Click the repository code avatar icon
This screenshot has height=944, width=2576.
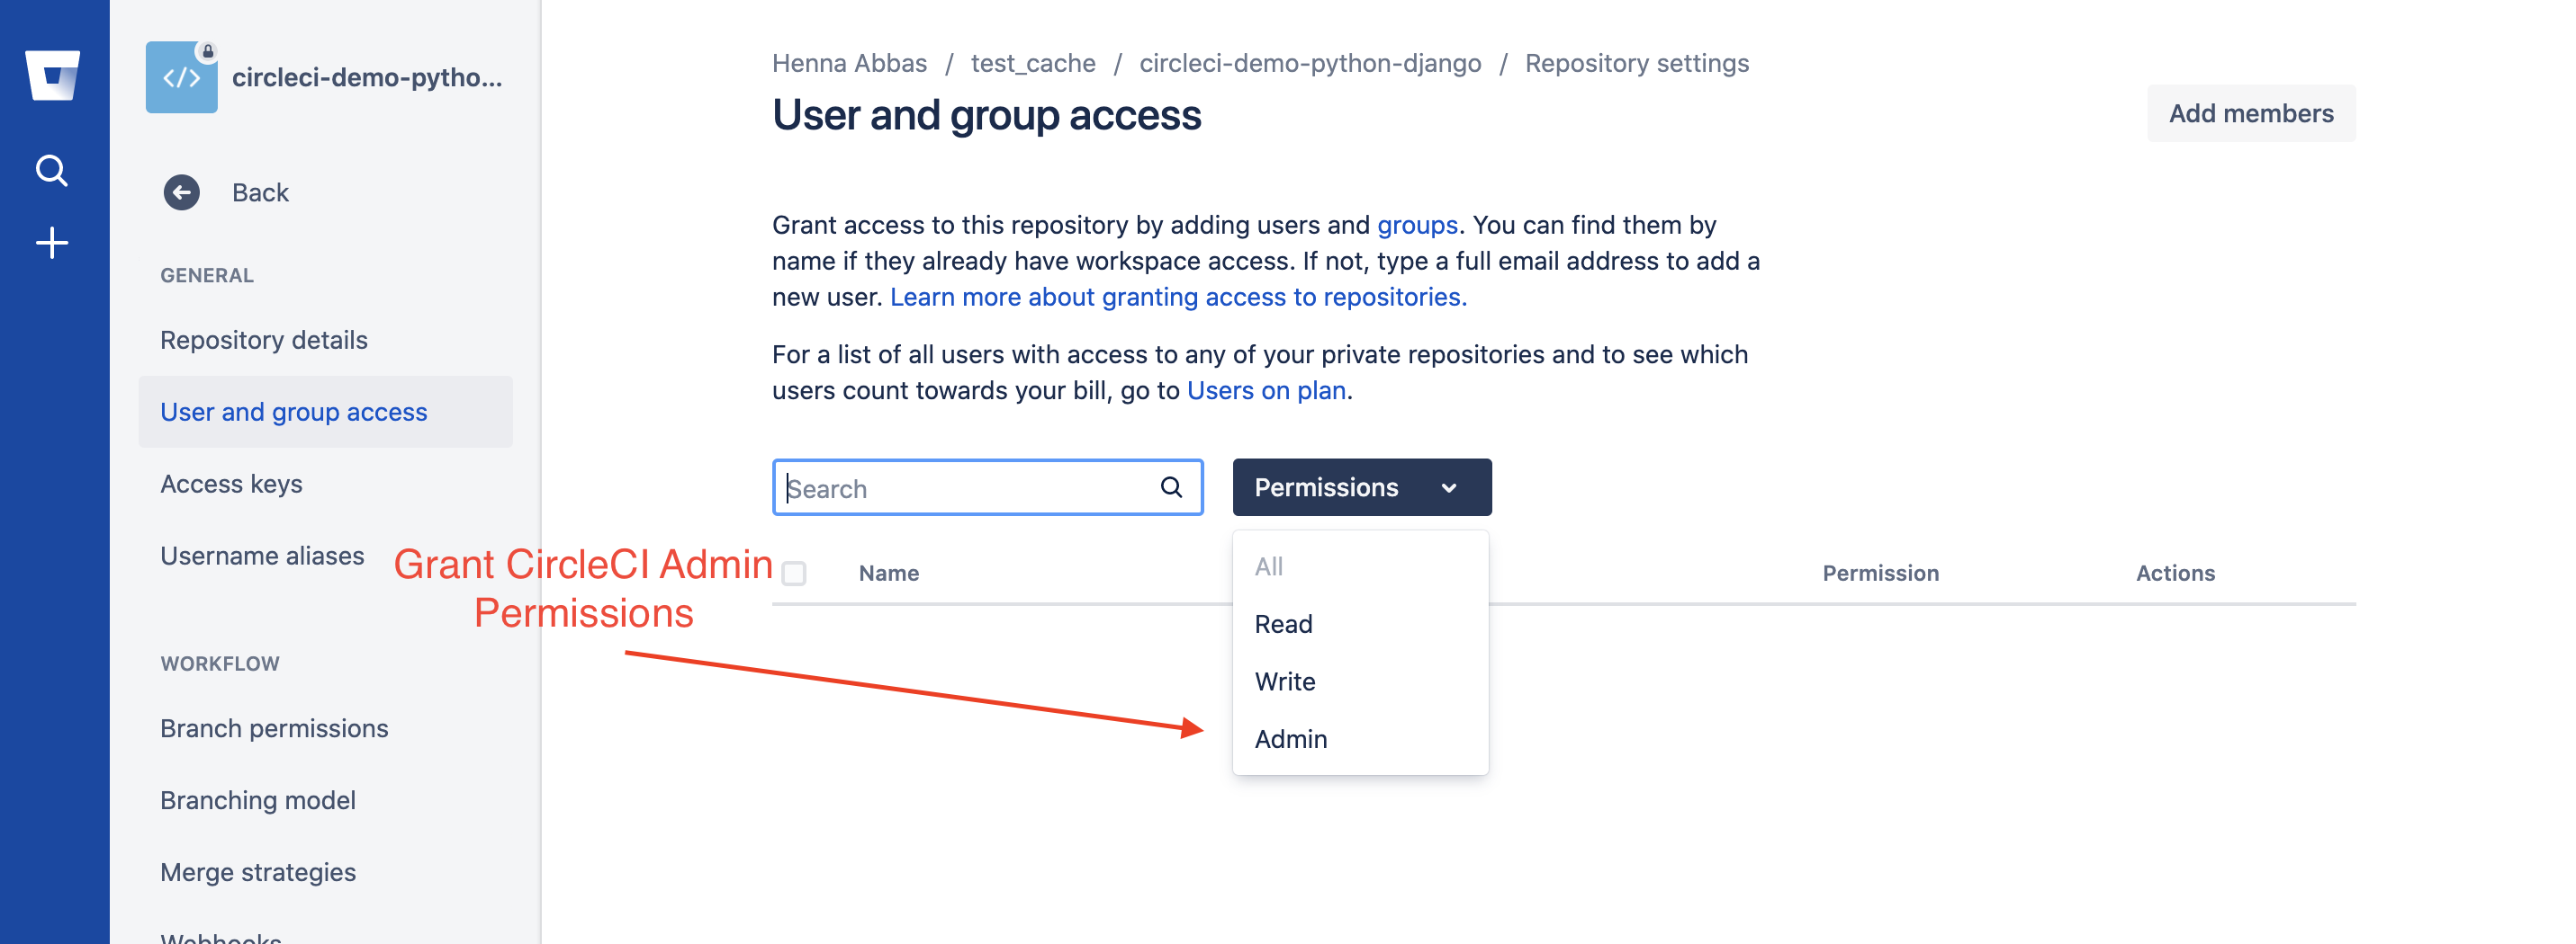tap(181, 77)
